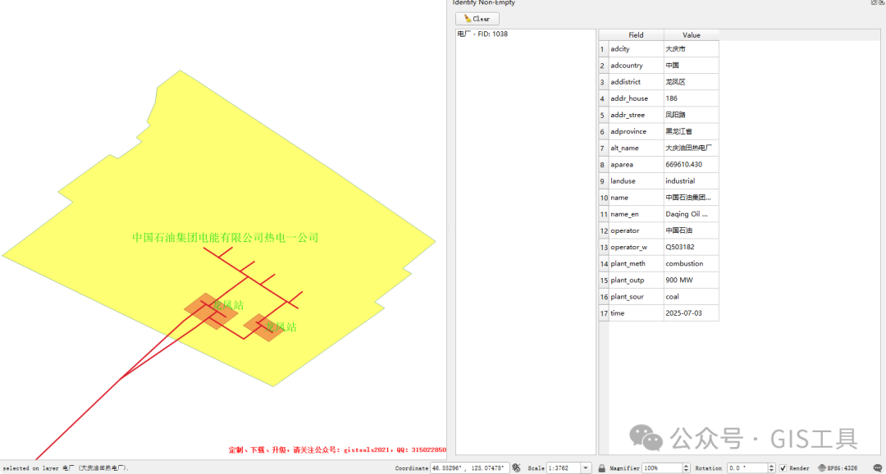Close the Identify Non-Empty panel
Viewport: 886px width, 474px height.
click(x=882, y=2)
